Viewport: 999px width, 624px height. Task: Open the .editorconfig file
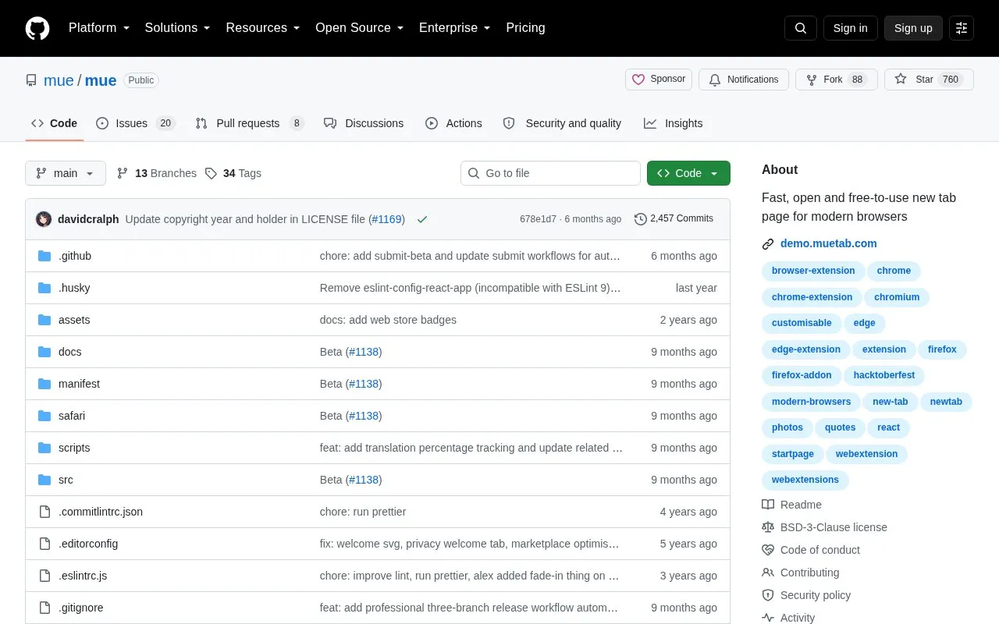tap(88, 544)
